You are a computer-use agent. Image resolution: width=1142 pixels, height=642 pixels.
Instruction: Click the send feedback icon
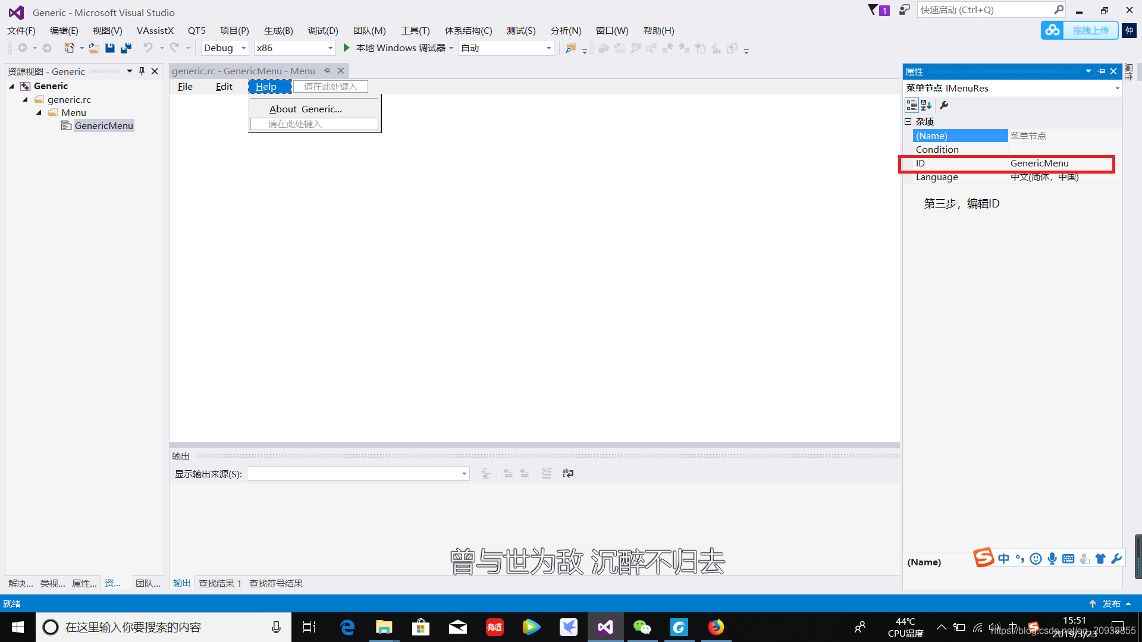[904, 10]
